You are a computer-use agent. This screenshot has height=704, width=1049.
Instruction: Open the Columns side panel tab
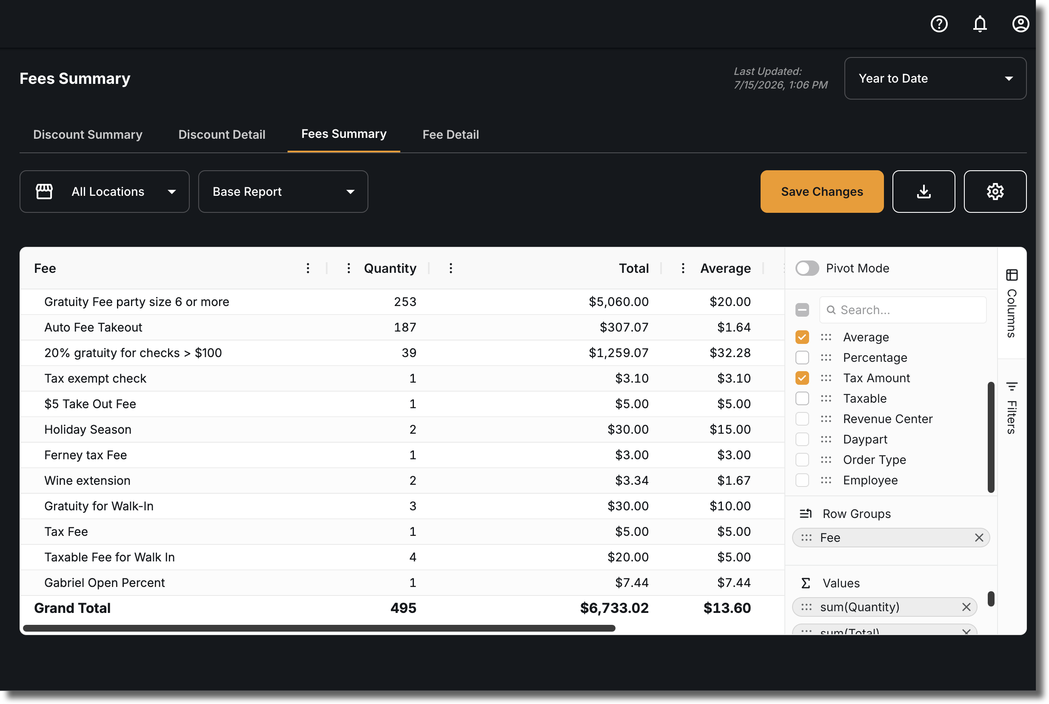point(1011,303)
